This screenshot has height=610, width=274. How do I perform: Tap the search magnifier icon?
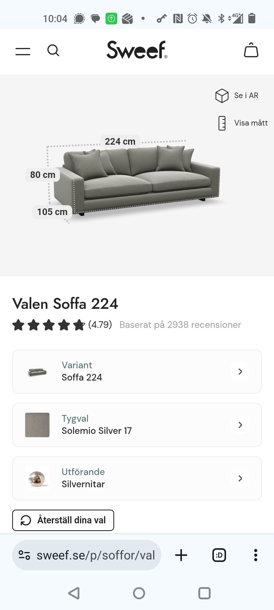point(53,51)
